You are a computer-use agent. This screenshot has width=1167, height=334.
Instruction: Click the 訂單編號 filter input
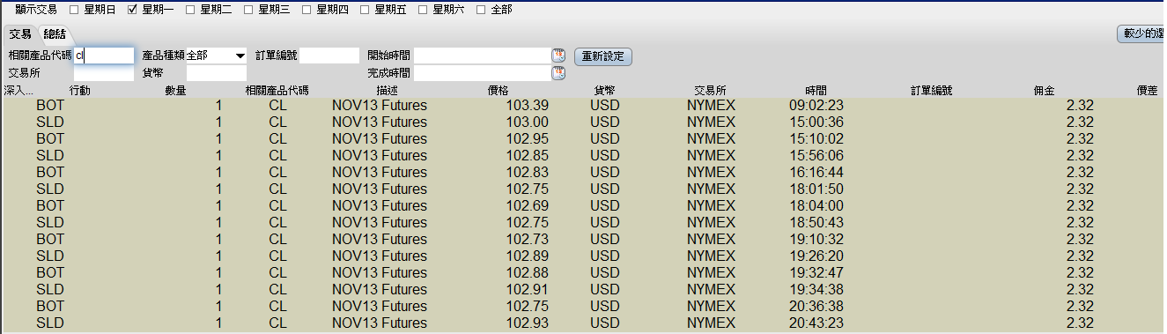click(329, 56)
